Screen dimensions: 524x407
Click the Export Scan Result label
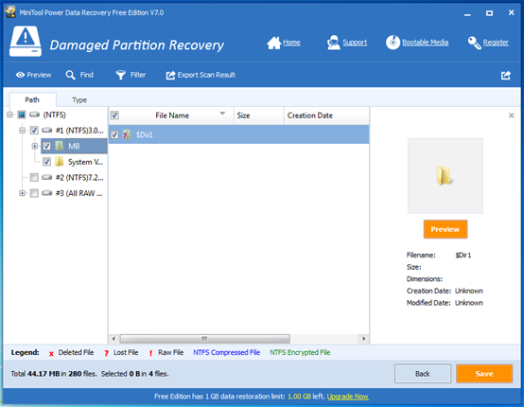pyautogui.click(x=206, y=75)
